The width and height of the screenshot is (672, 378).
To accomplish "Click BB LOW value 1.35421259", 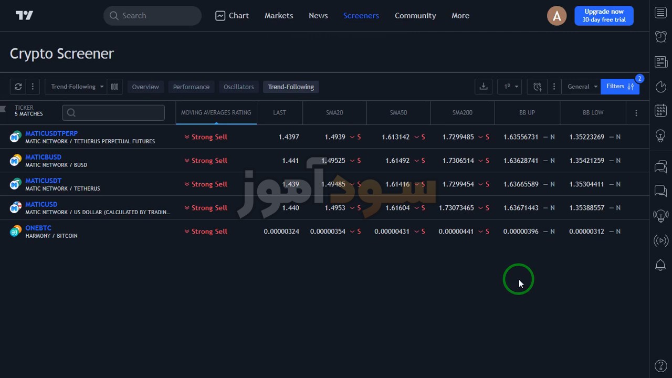I will pyautogui.click(x=587, y=161).
